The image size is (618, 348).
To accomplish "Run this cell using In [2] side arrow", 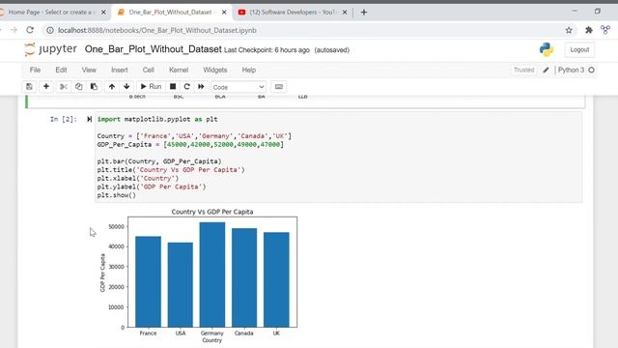I will coord(89,119).
